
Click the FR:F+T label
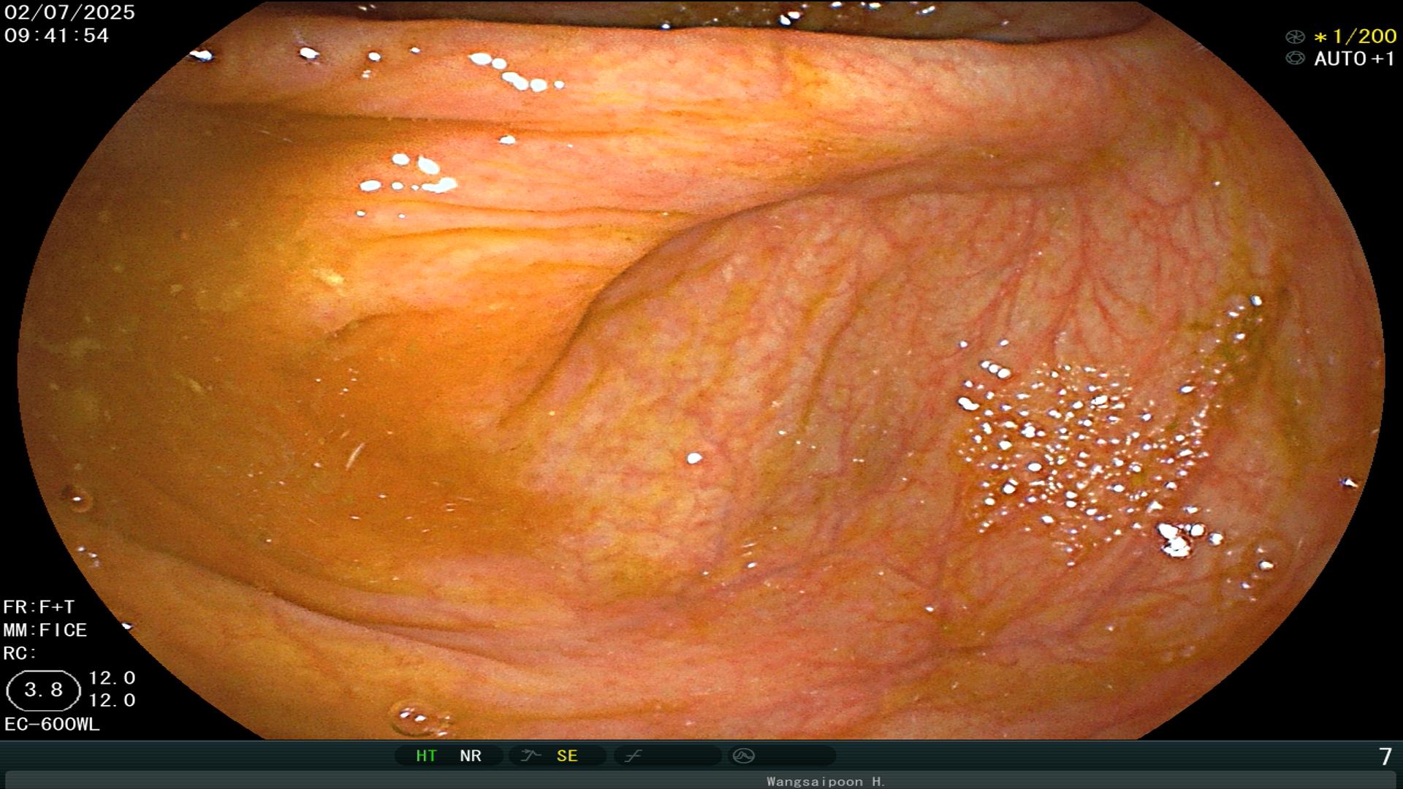[x=39, y=607]
